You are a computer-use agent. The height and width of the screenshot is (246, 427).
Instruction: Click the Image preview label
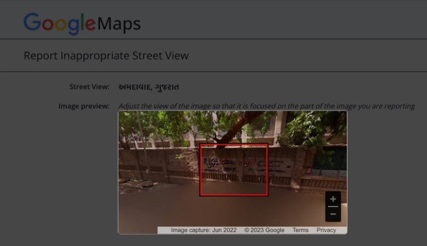pos(83,106)
